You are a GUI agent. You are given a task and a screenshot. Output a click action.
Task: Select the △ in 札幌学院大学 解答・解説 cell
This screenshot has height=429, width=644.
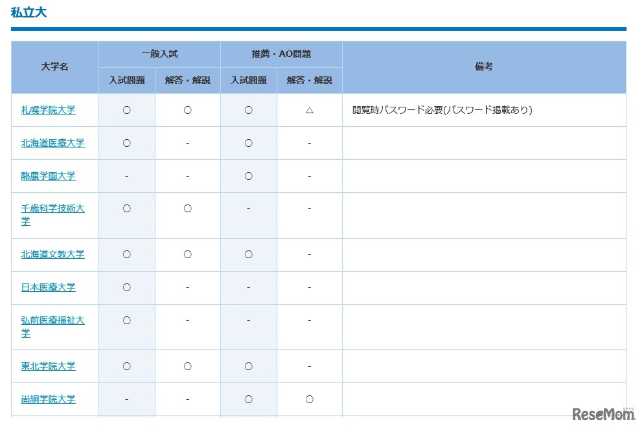tap(310, 110)
